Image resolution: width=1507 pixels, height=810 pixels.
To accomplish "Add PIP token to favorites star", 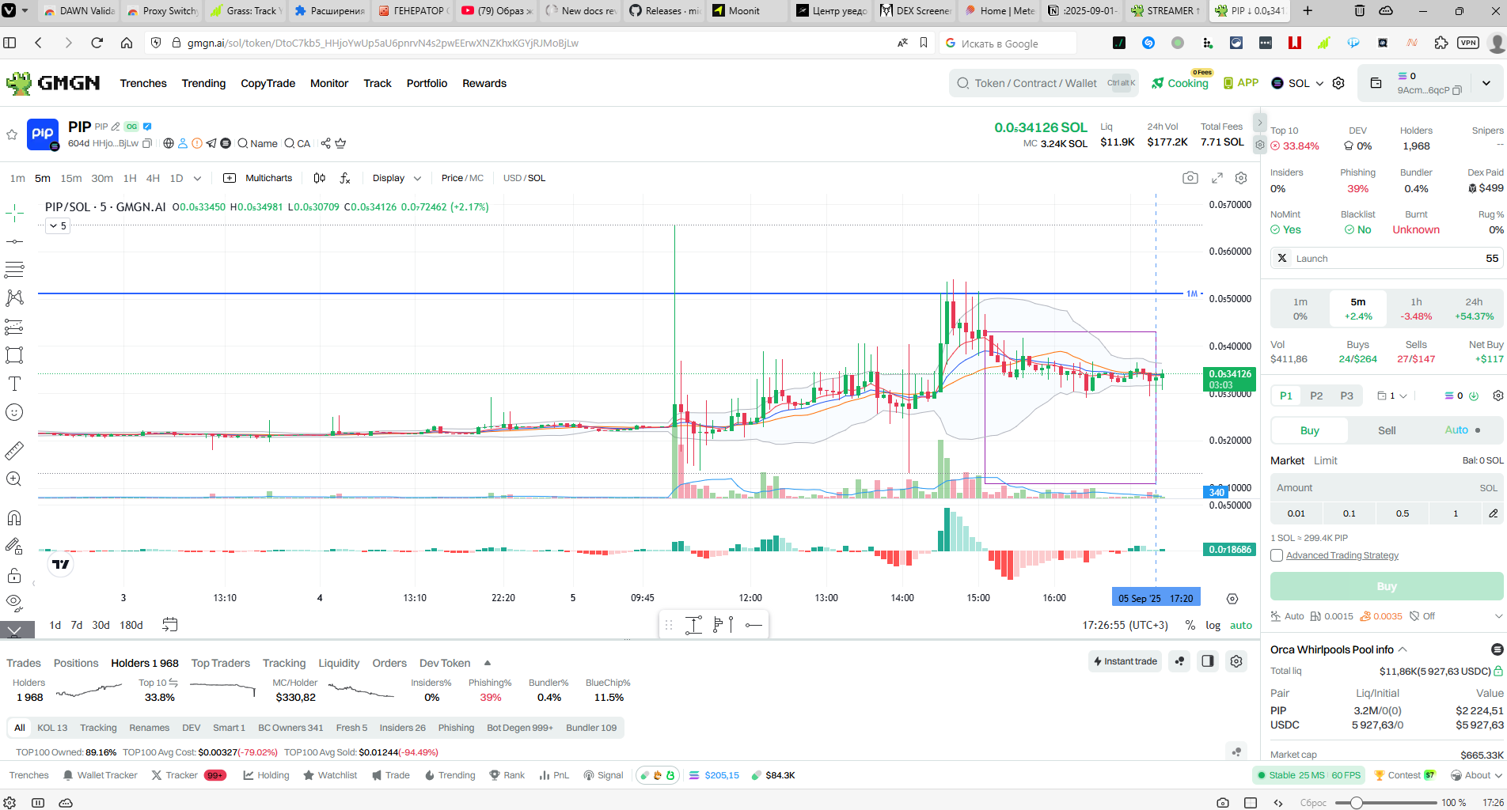I will pyautogui.click(x=12, y=134).
